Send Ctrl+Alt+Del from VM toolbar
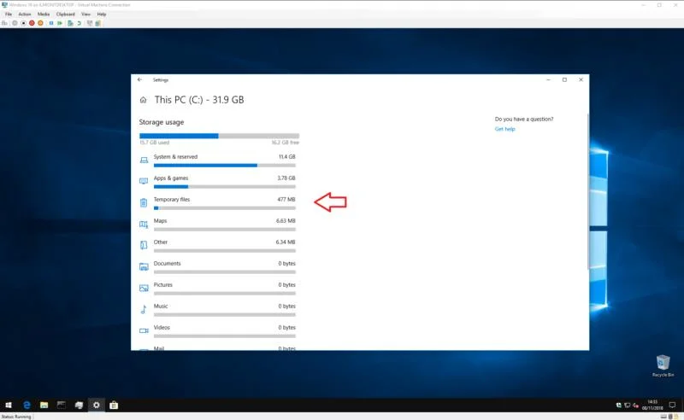Viewport: 684px width, 420px height. [x=5, y=23]
